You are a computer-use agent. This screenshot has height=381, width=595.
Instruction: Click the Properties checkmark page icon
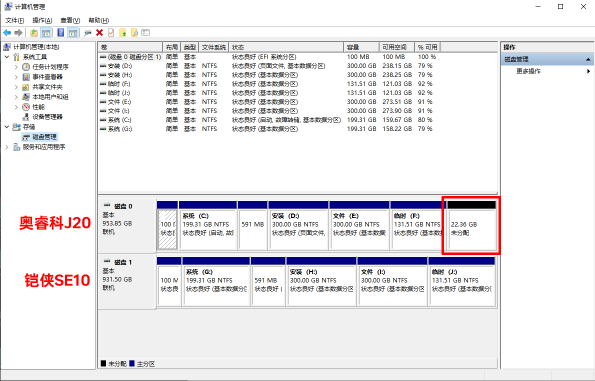pos(110,32)
